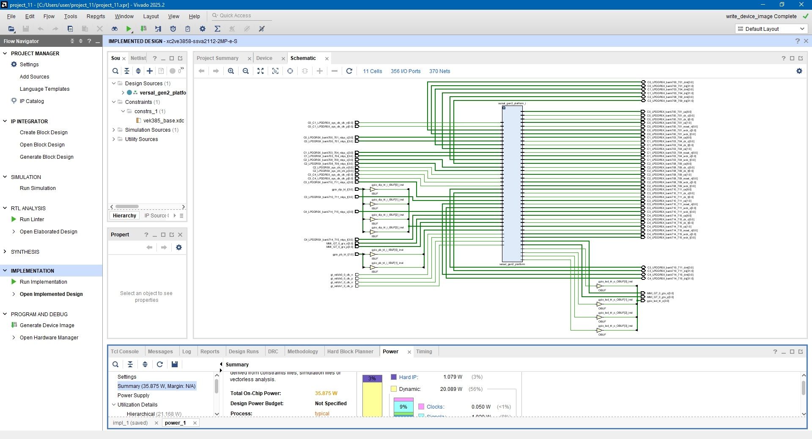Toggle search with magnifier in Tcl Console panel
The height and width of the screenshot is (439, 812).
tap(115, 364)
